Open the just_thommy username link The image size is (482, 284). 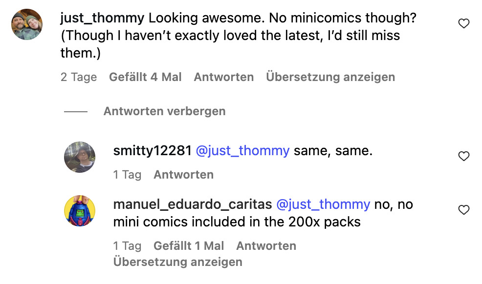(102, 19)
